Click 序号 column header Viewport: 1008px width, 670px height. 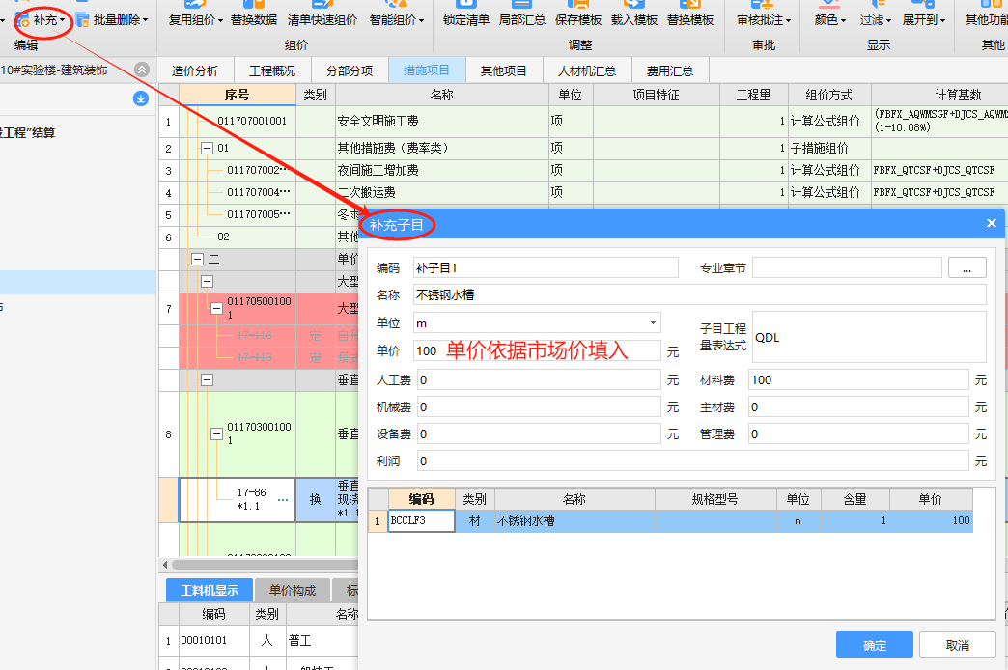point(238,95)
